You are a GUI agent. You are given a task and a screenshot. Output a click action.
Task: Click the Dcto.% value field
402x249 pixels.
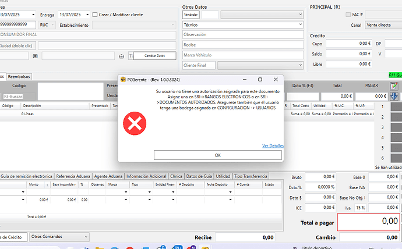[320, 187]
